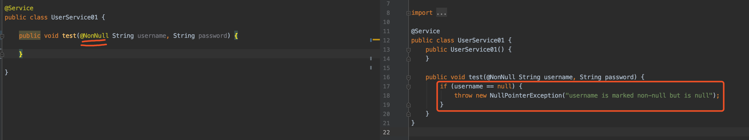Click the yellow warning stripe in scrollbar
This screenshot has width=749, height=140.
(376, 39)
